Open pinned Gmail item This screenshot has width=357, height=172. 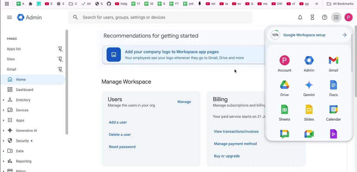pos(11,69)
